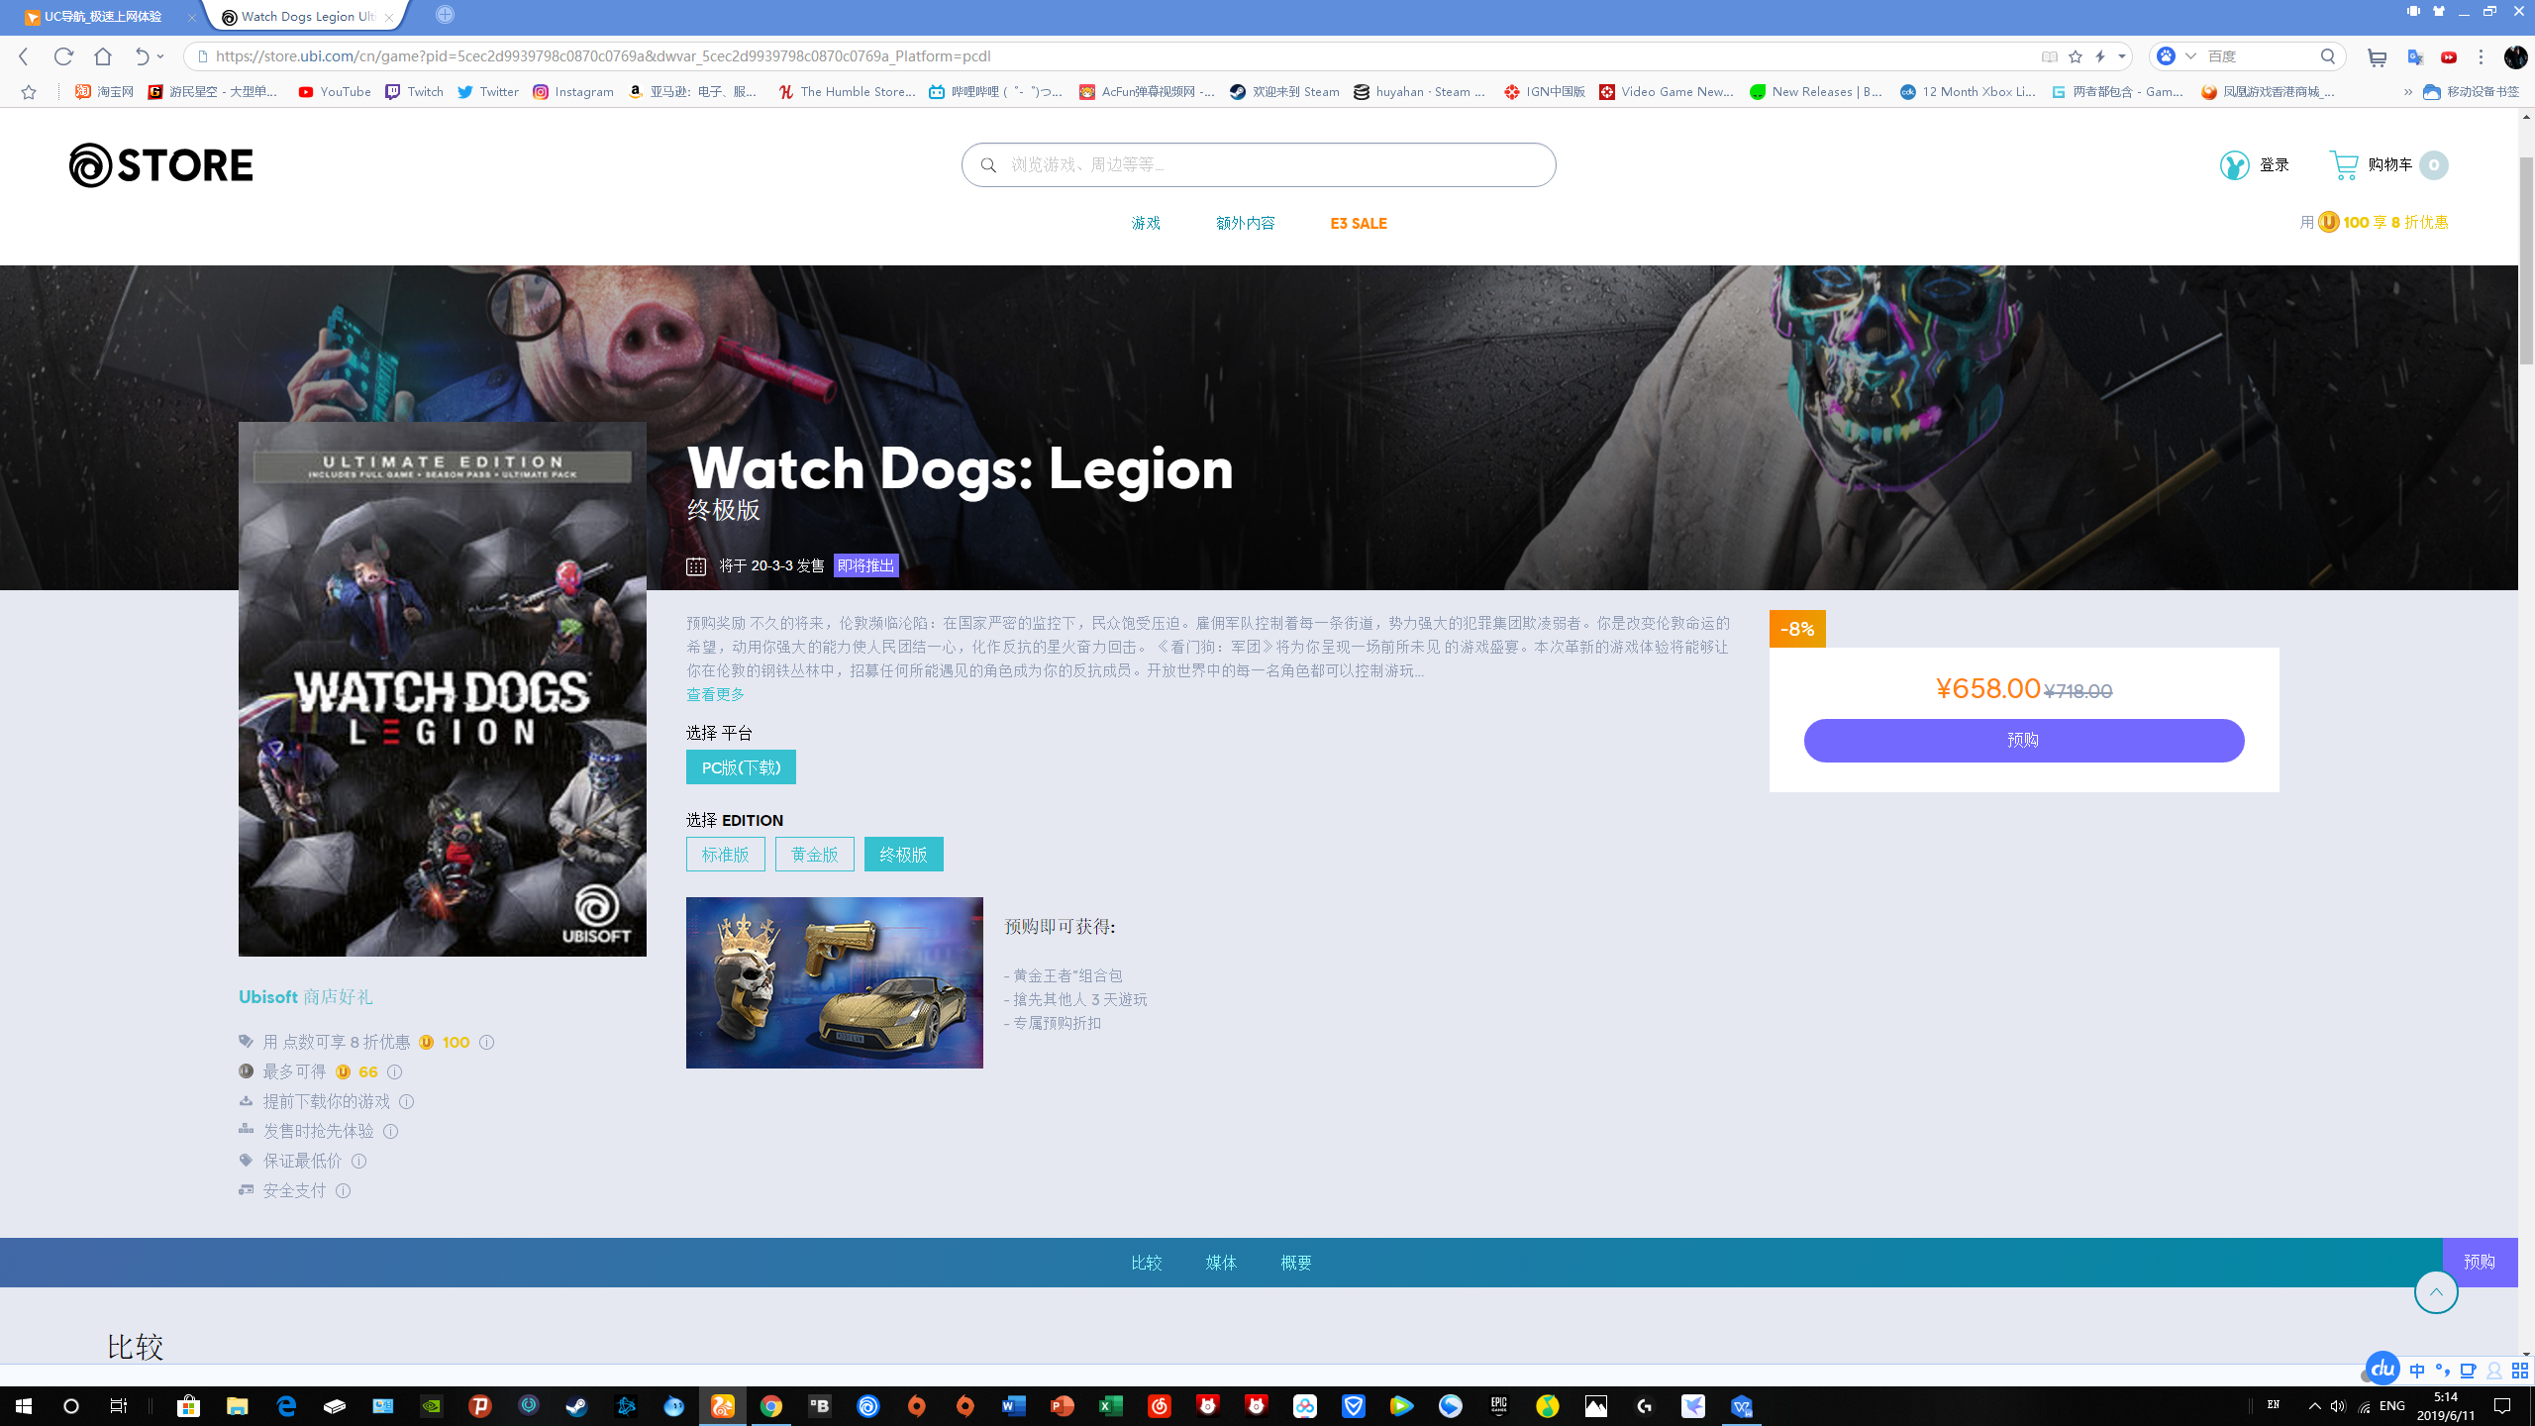
Task: Open Steam from the taskbar
Action: click(x=576, y=1406)
